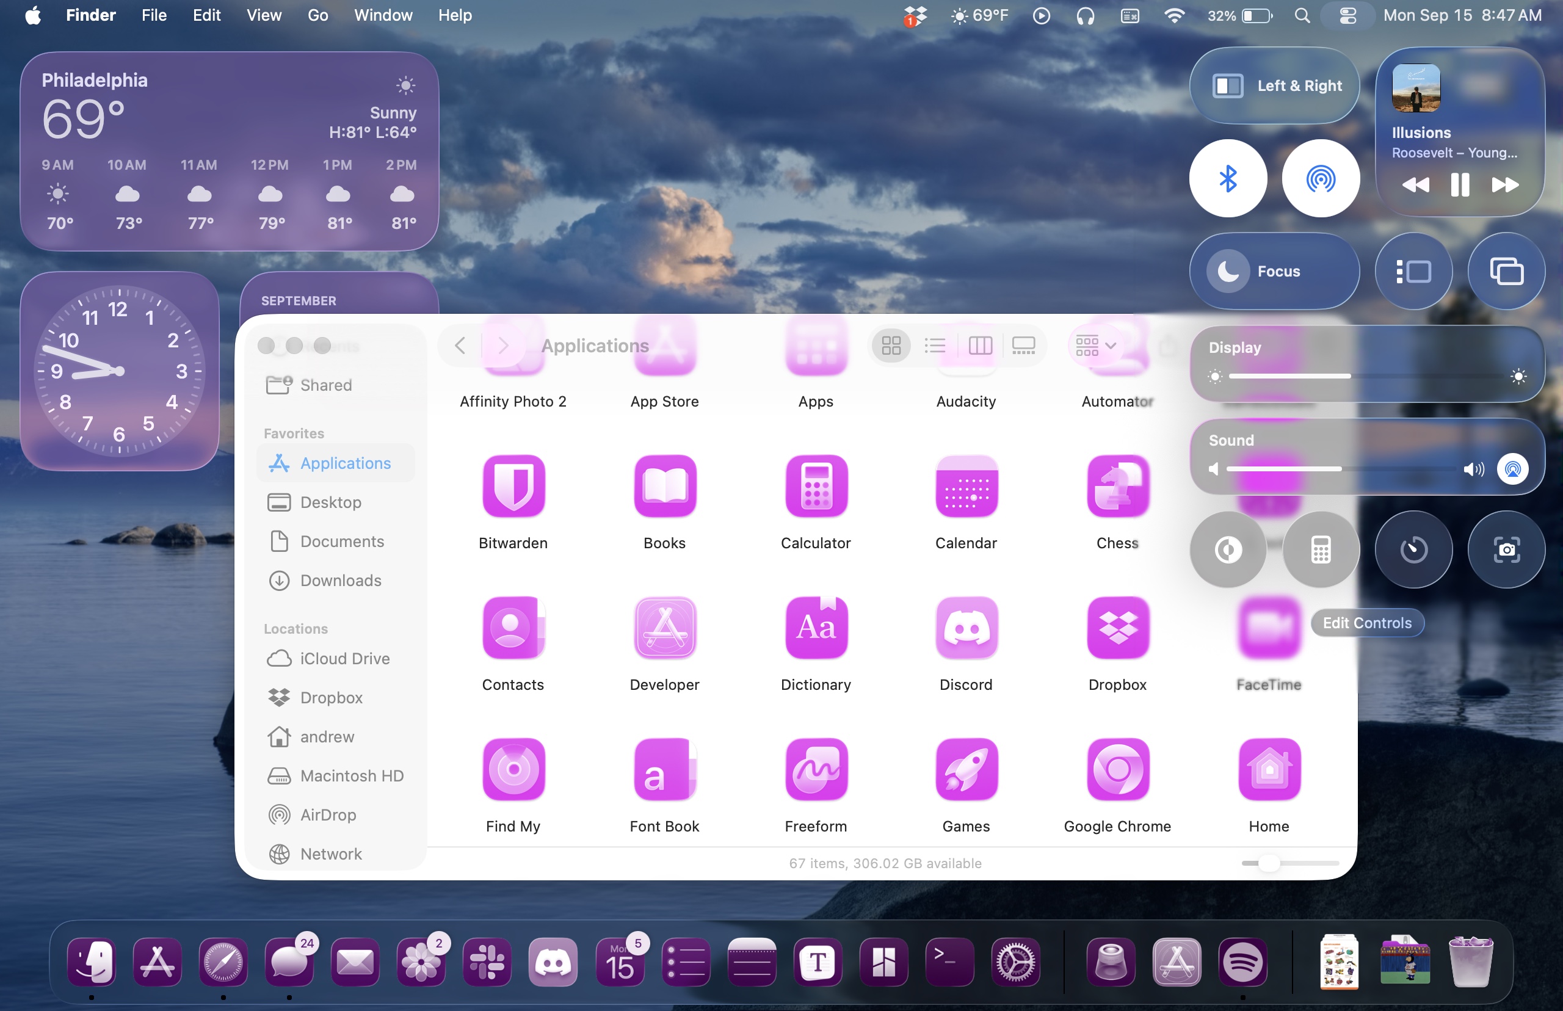The image size is (1563, 1011).
Task: Open the Calculator control in Control Center
Action: click(1320, 549)
